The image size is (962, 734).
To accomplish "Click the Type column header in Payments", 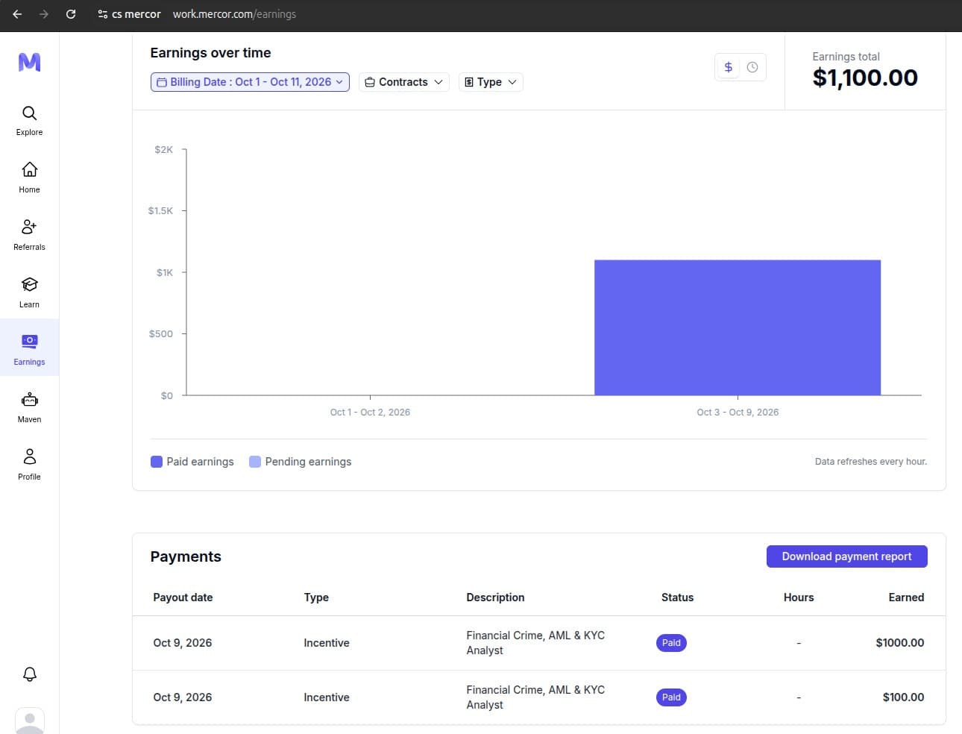I will coord(316,597).
